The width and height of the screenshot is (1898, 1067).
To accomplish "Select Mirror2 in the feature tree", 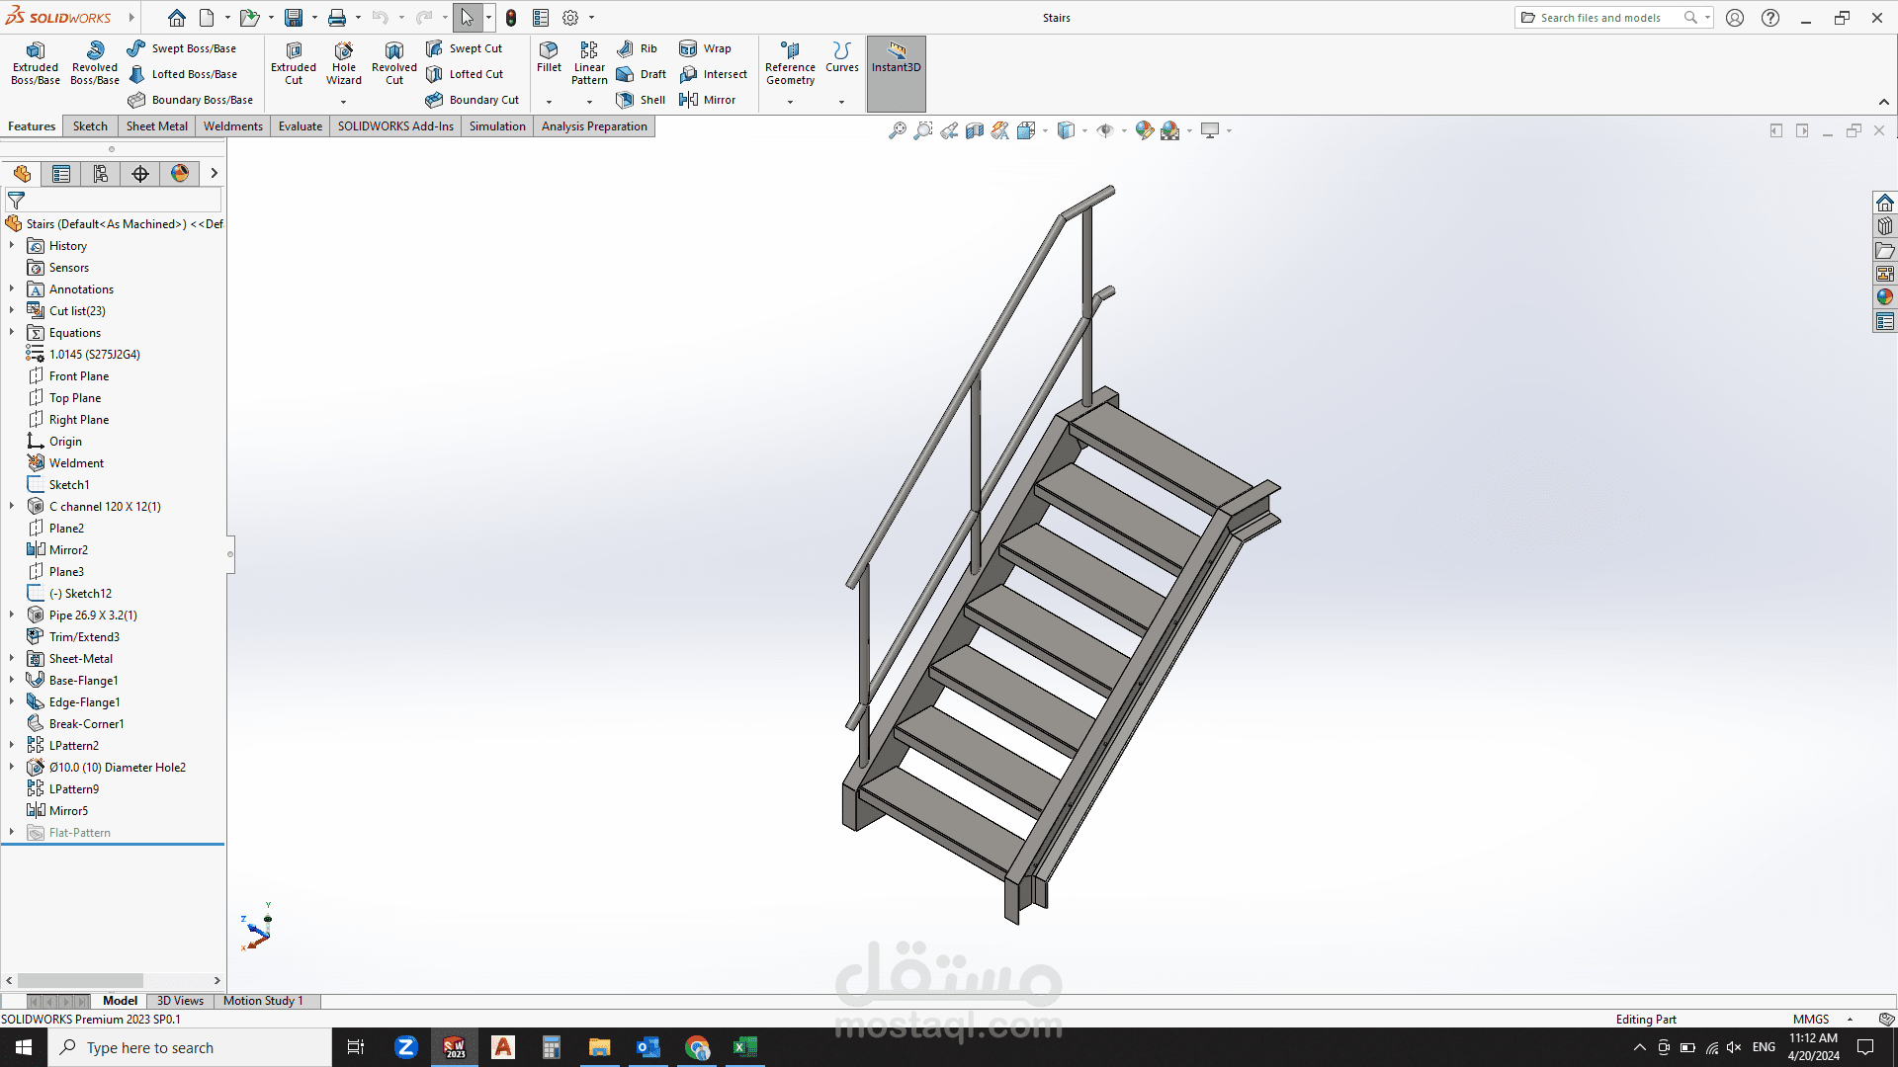I will click(x=68, y=550).
